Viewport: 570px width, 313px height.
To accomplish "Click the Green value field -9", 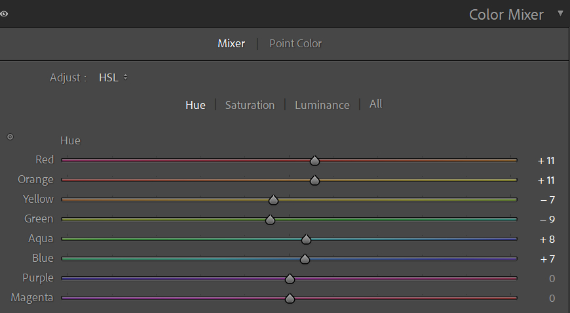I will (548, 220).
